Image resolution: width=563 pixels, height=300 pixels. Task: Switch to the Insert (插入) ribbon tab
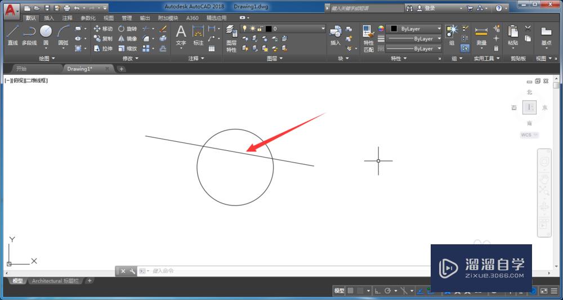[x=50, y=18]
